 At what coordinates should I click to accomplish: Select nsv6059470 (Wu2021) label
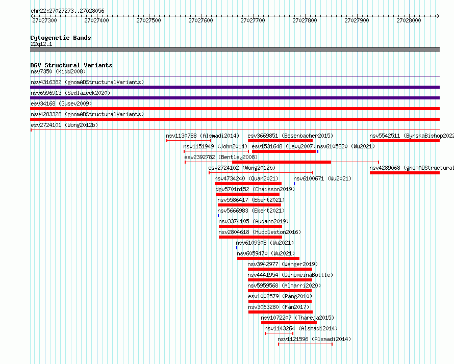point(266,253)
